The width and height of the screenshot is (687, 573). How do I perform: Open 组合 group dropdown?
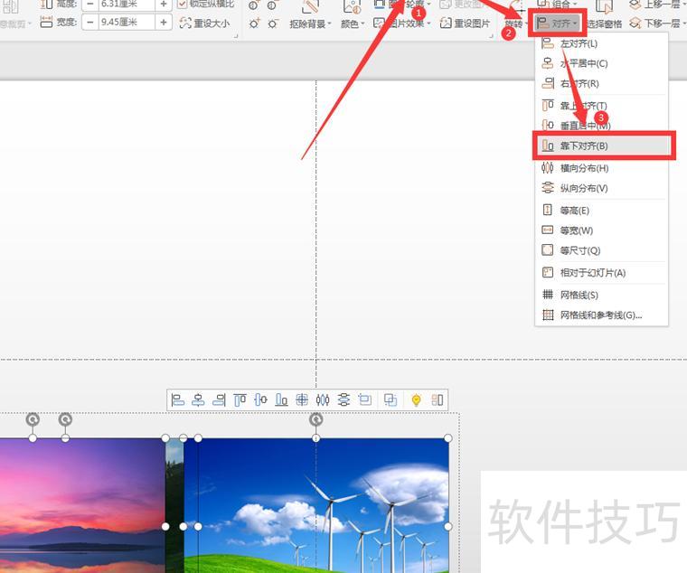click(x=557, y=5)
